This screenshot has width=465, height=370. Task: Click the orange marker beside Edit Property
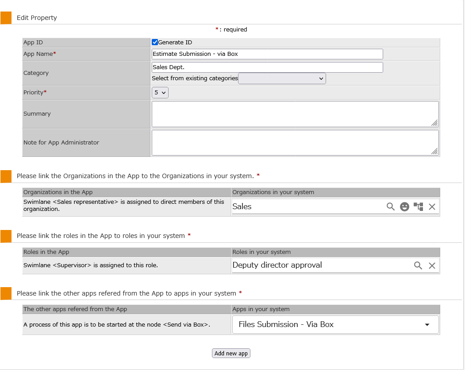click(x=6, y=18)
